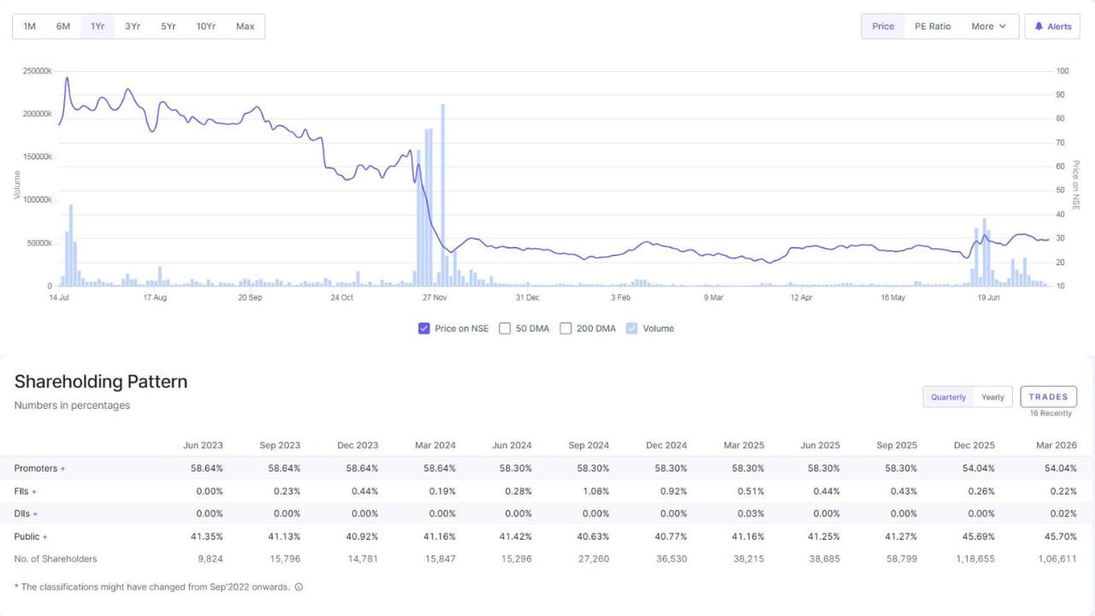Click the plus icon next to FIIs
The image size is (1095, 616).
point(34,492)
